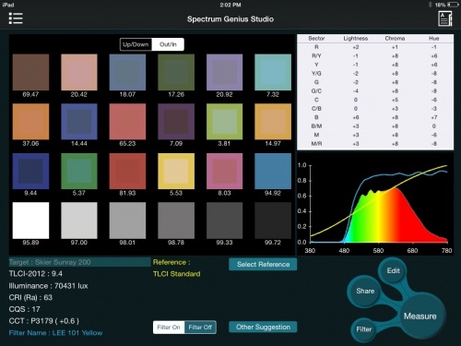Tap the brown swatch labeled 69.47
The width and height of the screenshot is (461, 346).
coord(30,72)
